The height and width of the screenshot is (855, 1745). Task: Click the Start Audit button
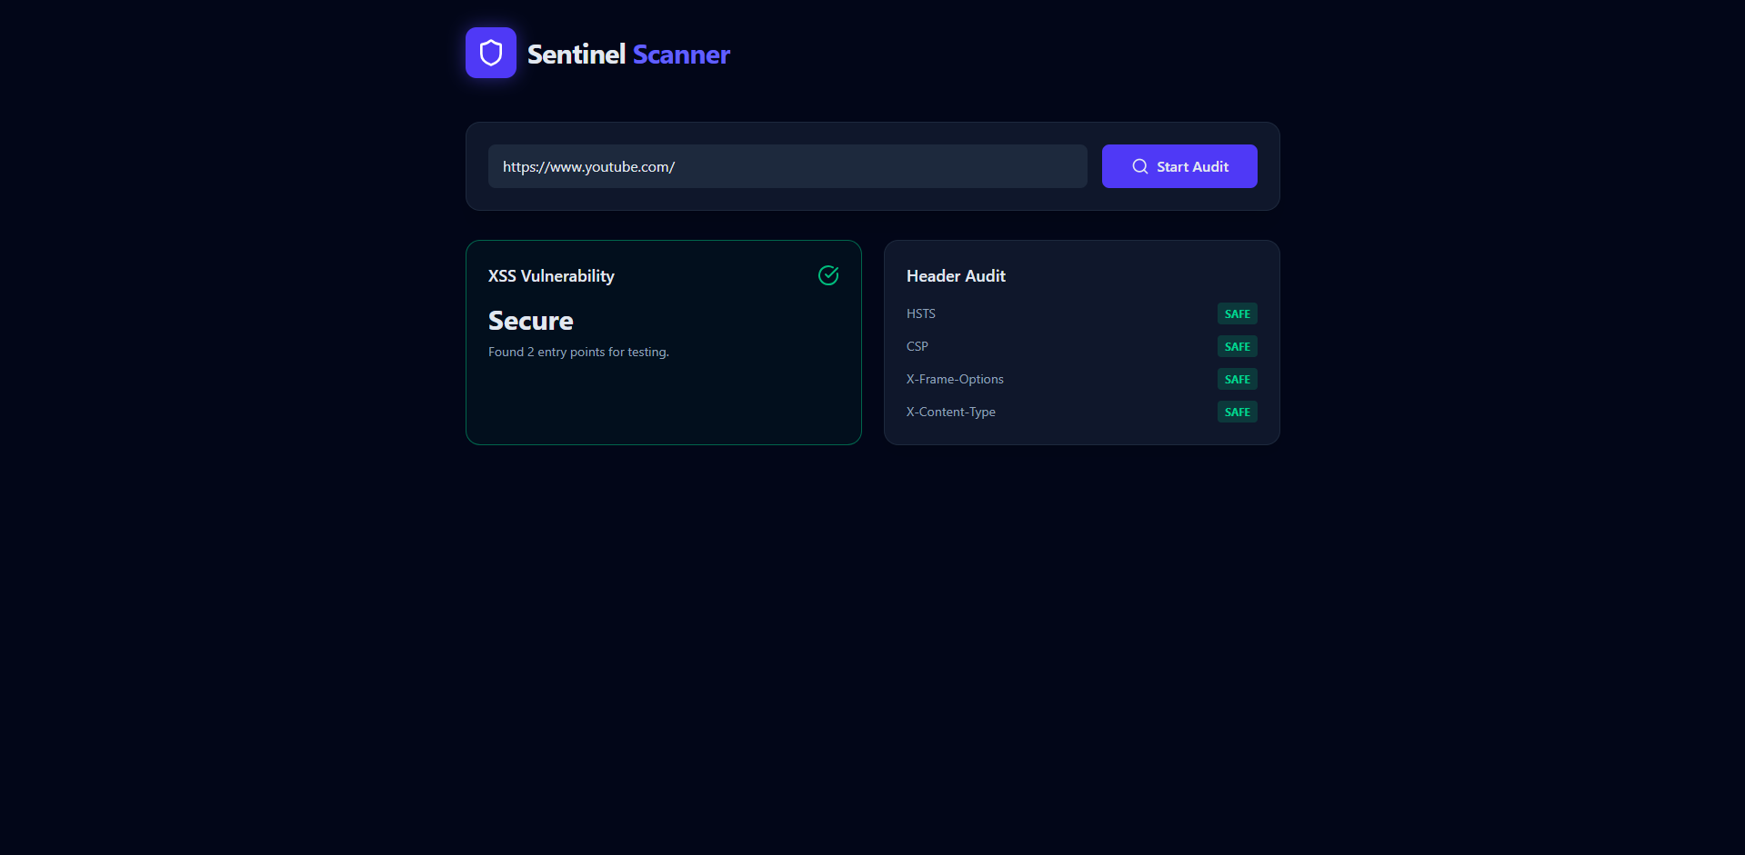pos(1179,166)
